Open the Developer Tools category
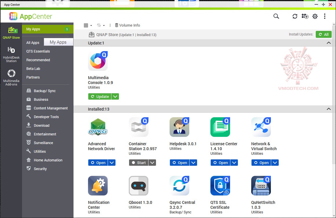 tap(43, 117)
